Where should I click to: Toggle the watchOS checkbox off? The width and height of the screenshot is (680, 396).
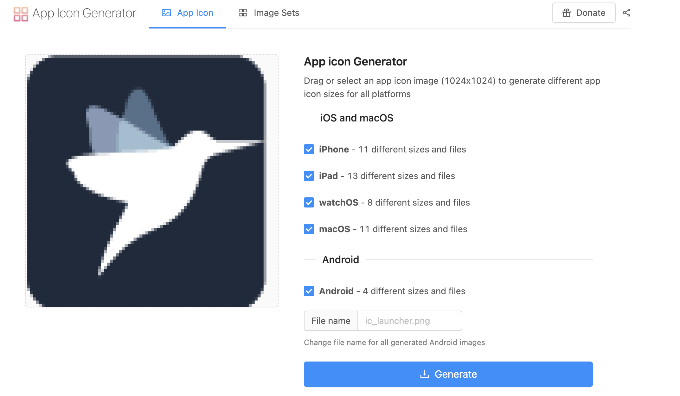(x=309, y=202)
